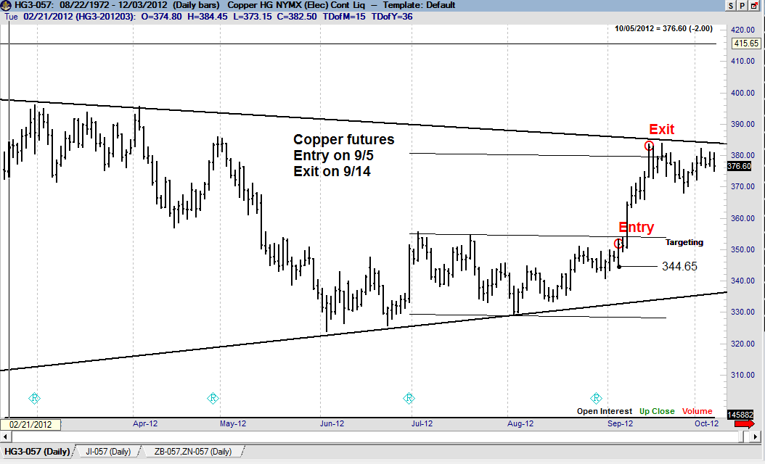Click the horizontal scrollbar left arrow
This screenshot has height=464, width=765.
pyautogui.click(x=6, y=436)
